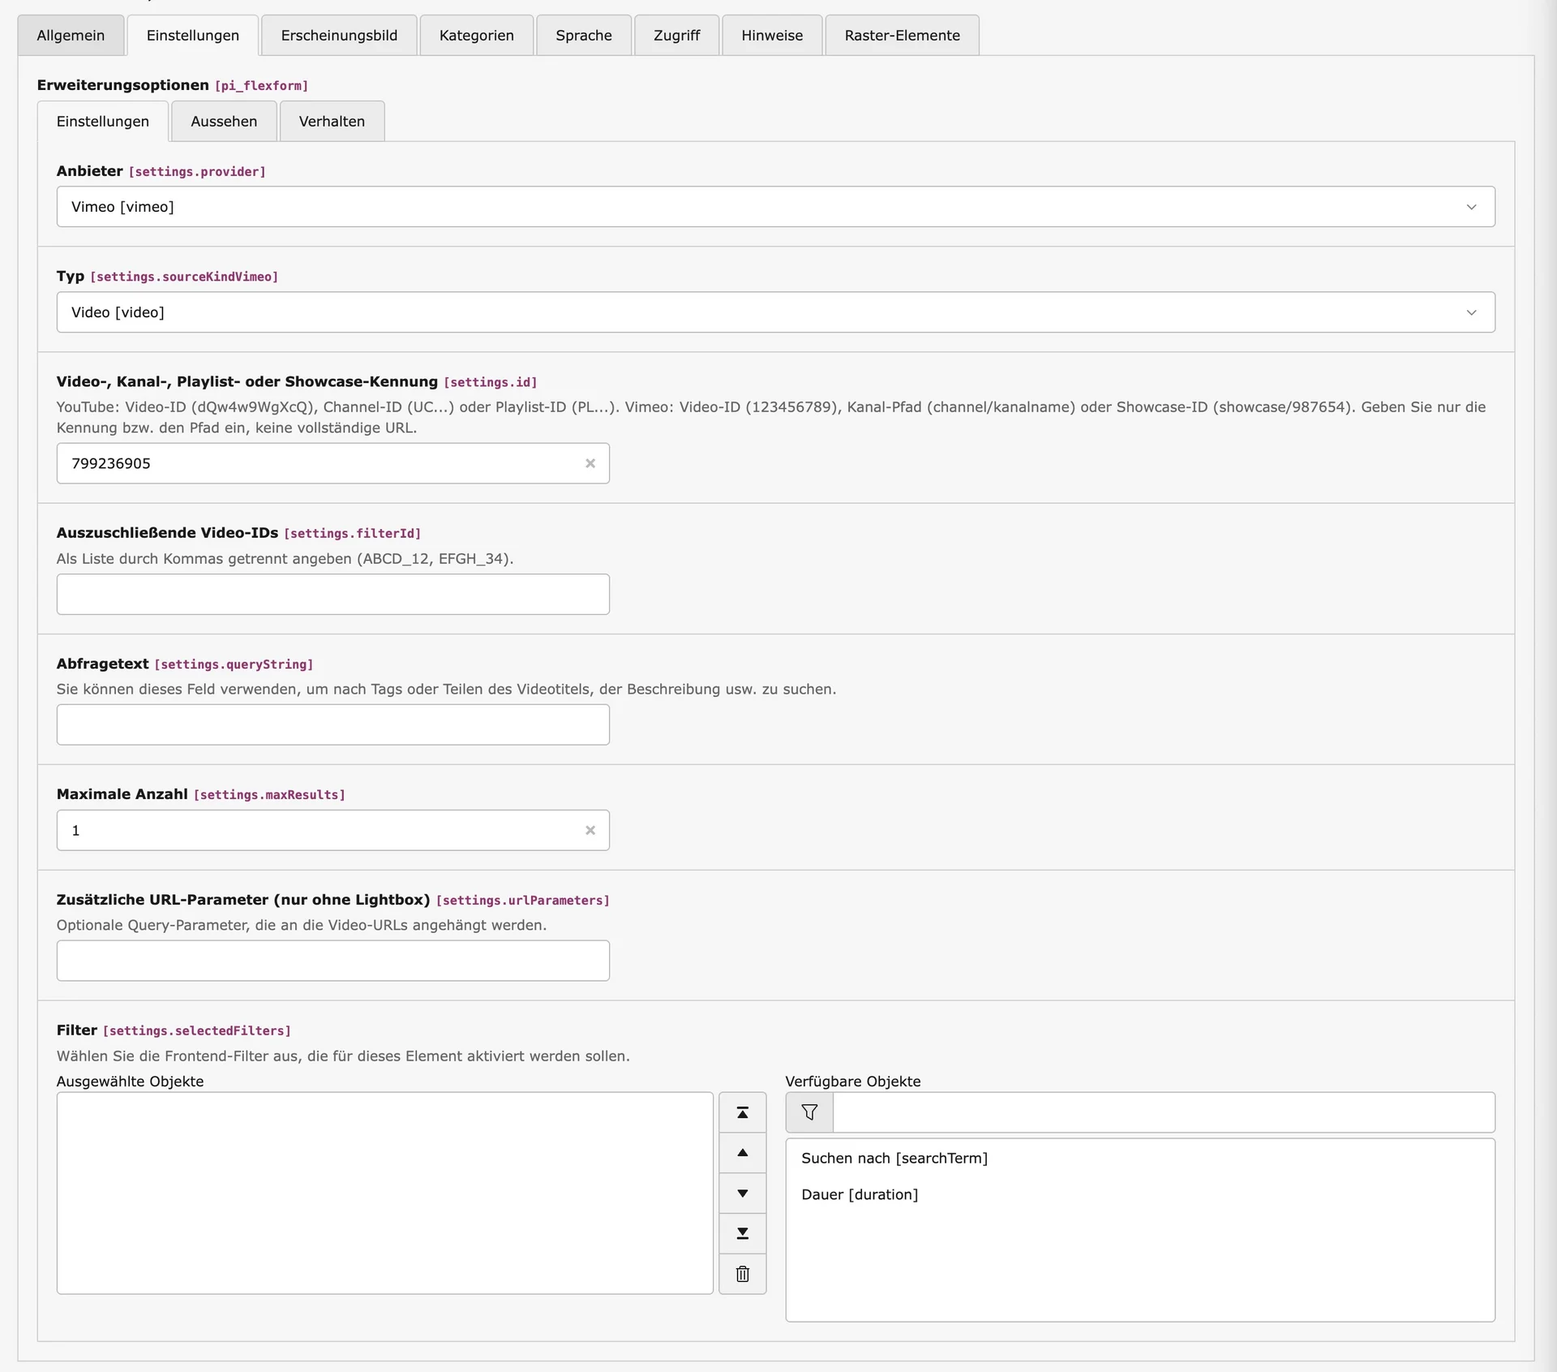Viewport: 1557px width, 1372px height.
Task: Switch to the Erscheinungsbild tab
Action: click(x=338, y=35)
